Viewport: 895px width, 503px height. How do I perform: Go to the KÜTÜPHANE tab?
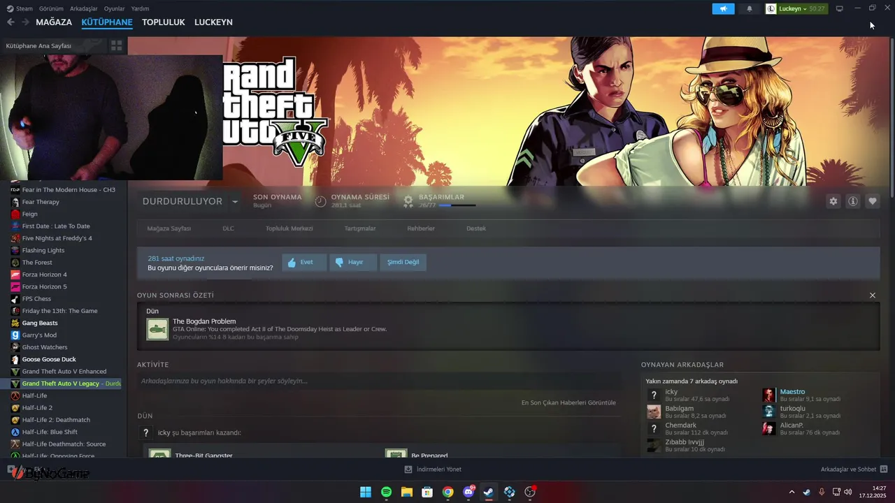(x=107, y=22)
